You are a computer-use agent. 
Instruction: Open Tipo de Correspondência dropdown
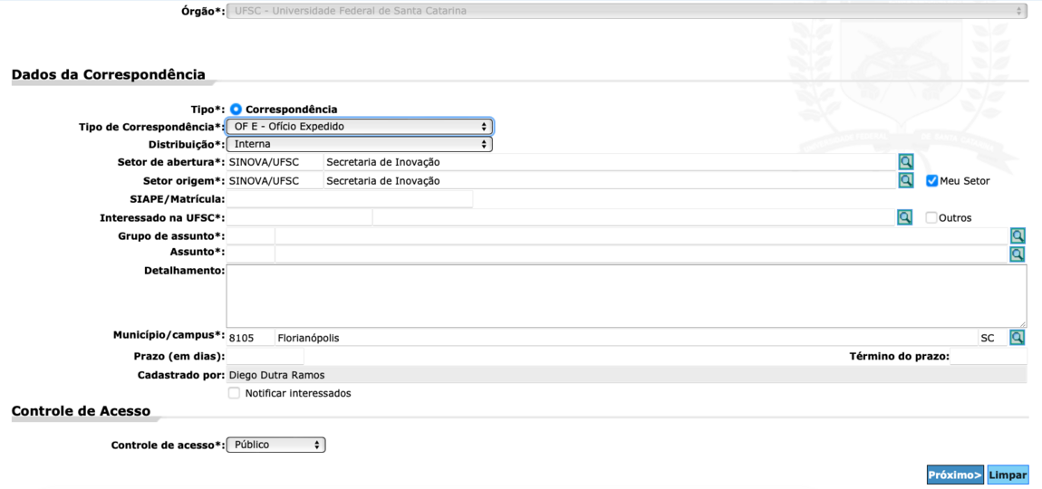point(359,127)
